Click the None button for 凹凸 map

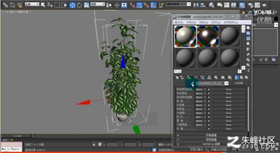[x=229, y=117]
